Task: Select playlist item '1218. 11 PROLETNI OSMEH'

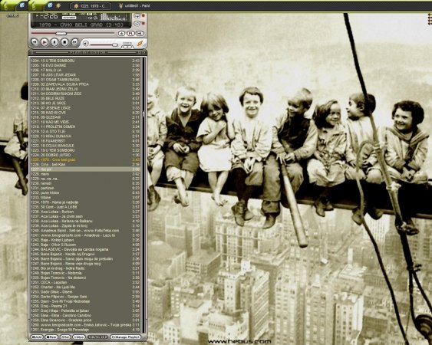Action: [85, 127]
